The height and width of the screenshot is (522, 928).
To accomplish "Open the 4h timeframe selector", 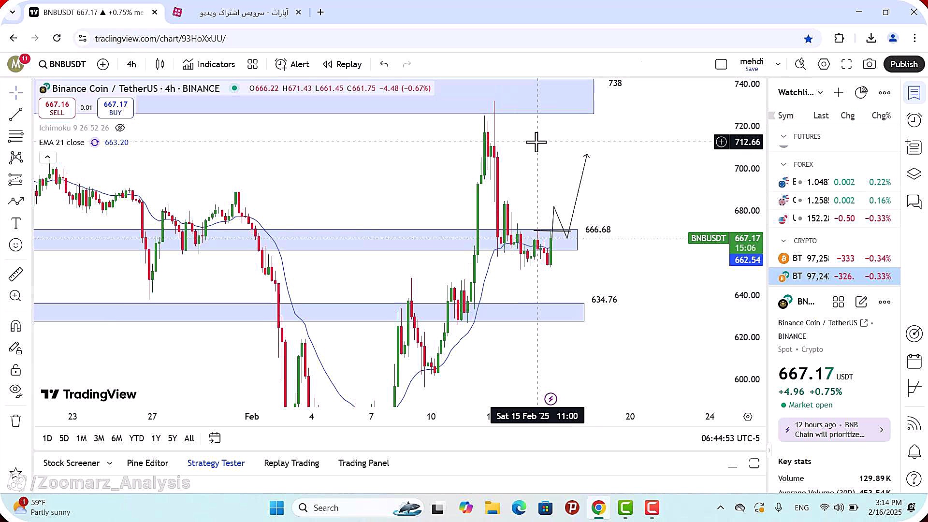I will (x=131, y=64).
